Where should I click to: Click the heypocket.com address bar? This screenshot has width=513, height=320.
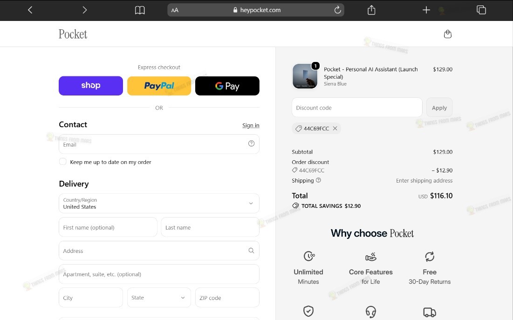pos(256,10)
